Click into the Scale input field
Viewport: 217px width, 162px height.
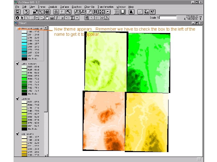pos(168,18)
